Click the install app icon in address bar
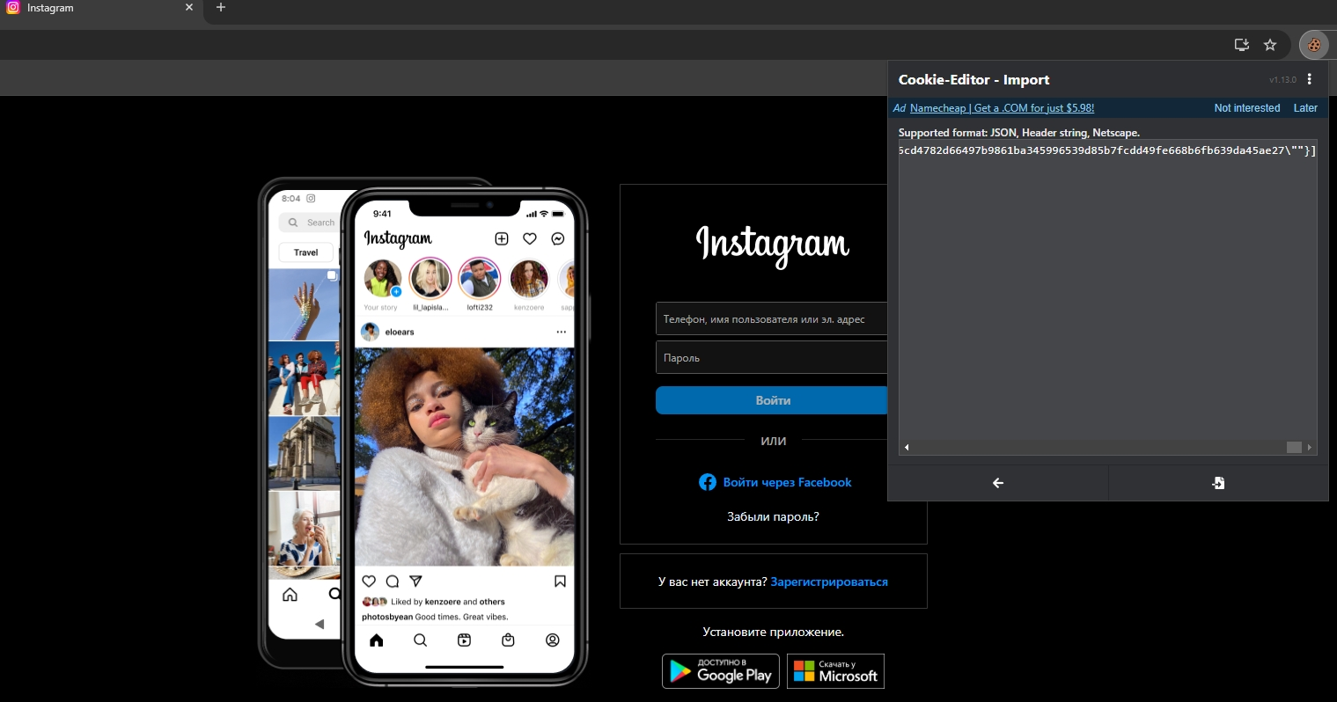Viewport: 1337px width, 702px height. tap(1241, 45)
